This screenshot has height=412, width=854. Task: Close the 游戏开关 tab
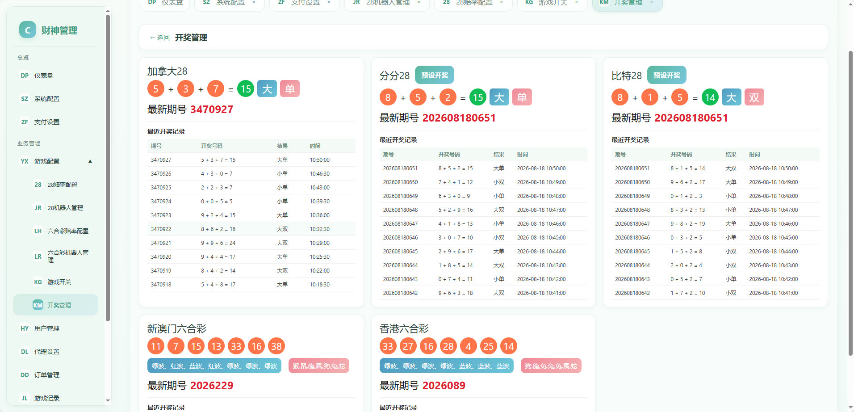click(577, 2)
